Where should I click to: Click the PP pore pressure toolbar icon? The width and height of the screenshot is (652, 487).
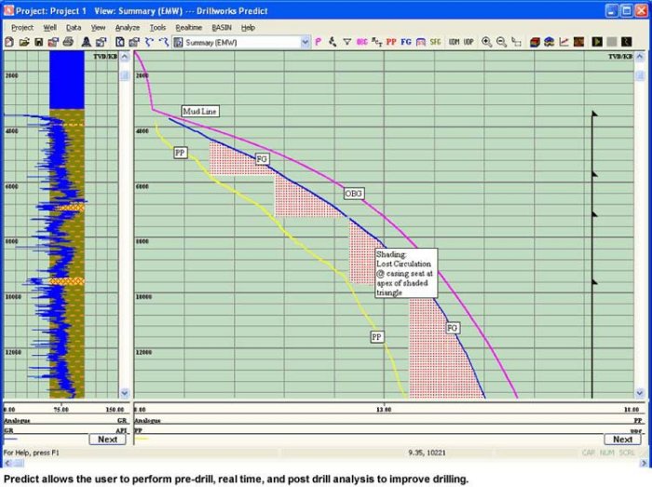point(391,42)
